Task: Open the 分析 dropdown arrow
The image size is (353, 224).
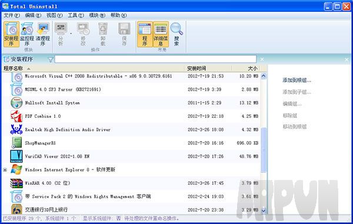Action: (71, 33)
